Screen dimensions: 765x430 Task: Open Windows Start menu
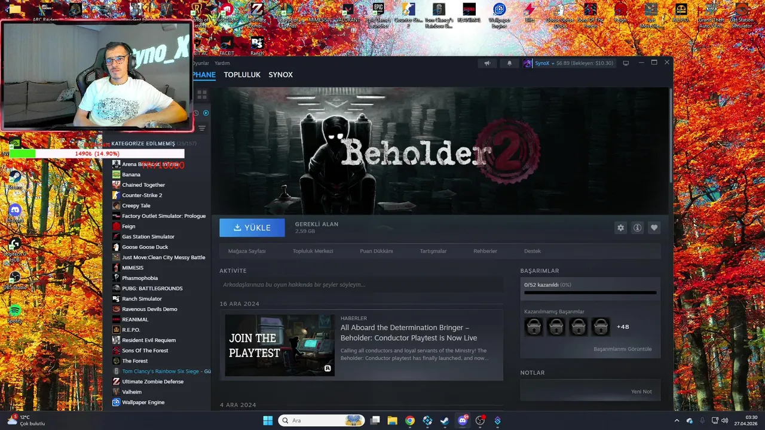268,420
